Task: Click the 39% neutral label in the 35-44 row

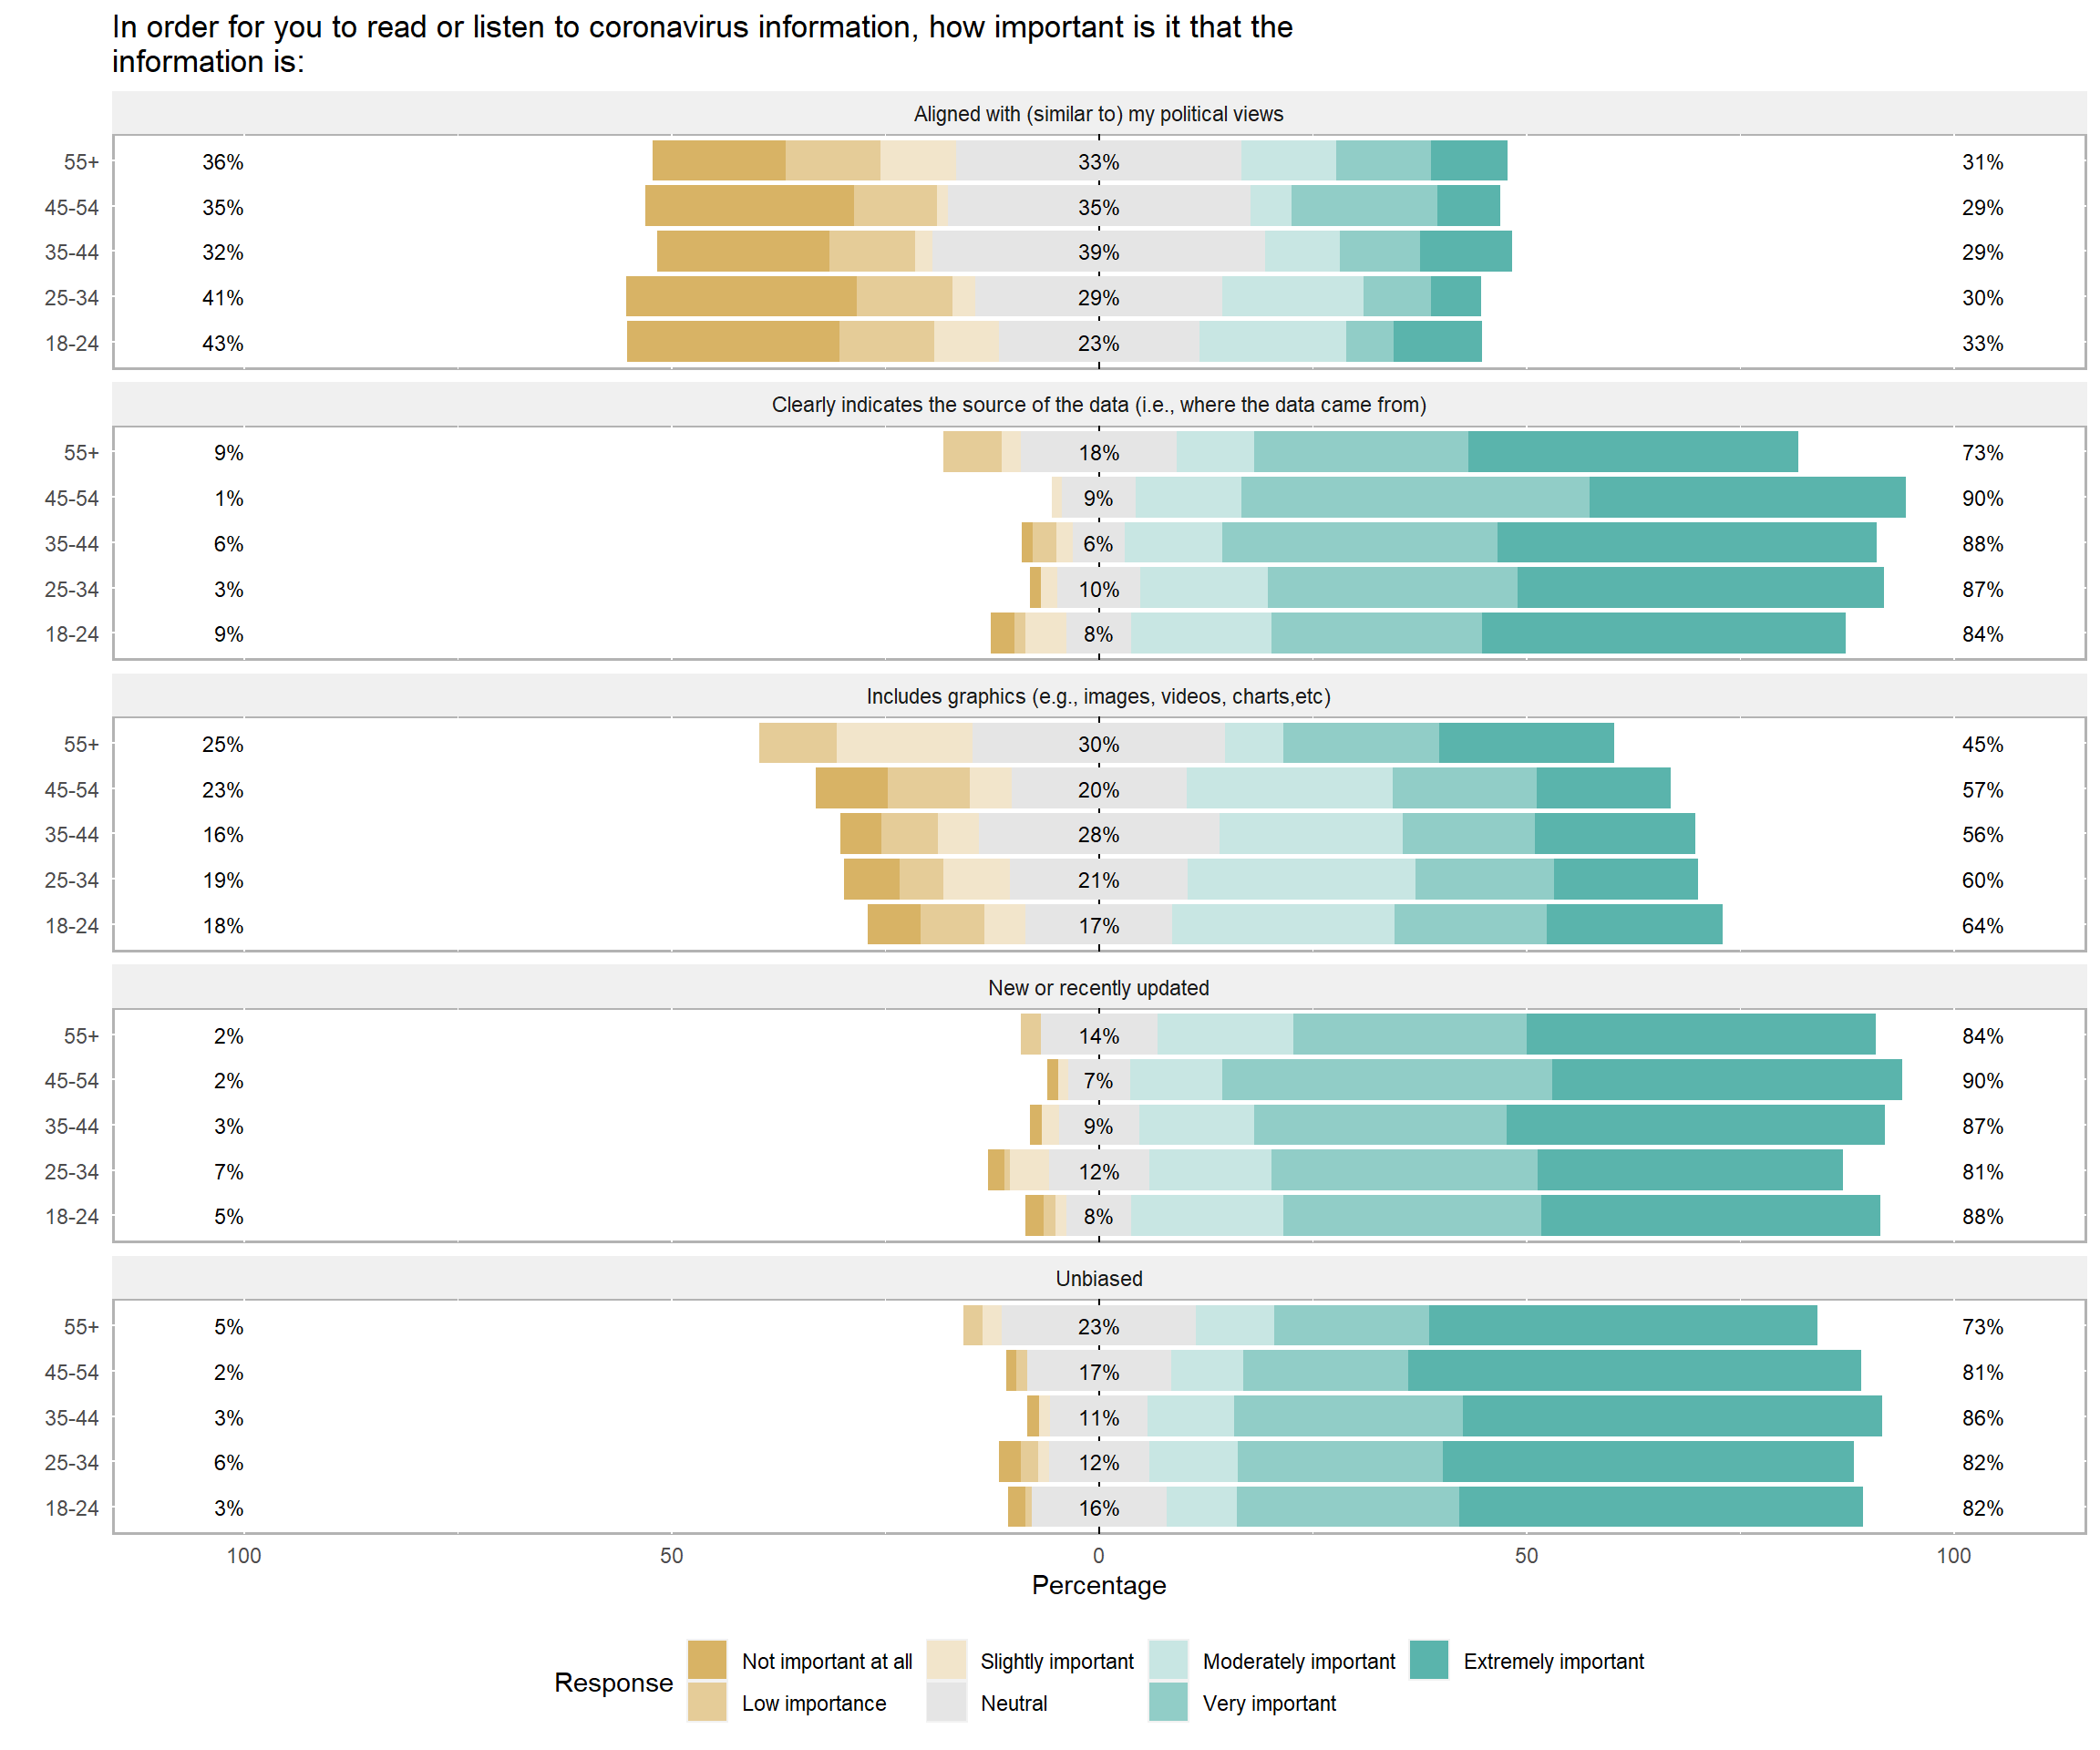Action: 1098,252
